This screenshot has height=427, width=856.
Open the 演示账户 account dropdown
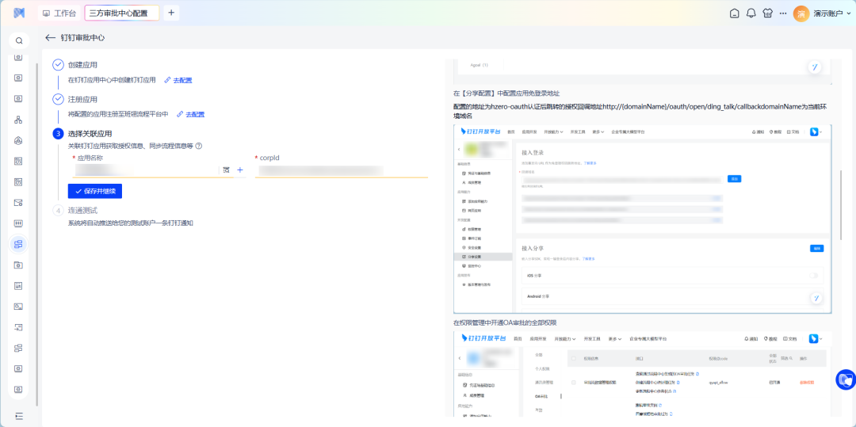[x=820, y=13]
